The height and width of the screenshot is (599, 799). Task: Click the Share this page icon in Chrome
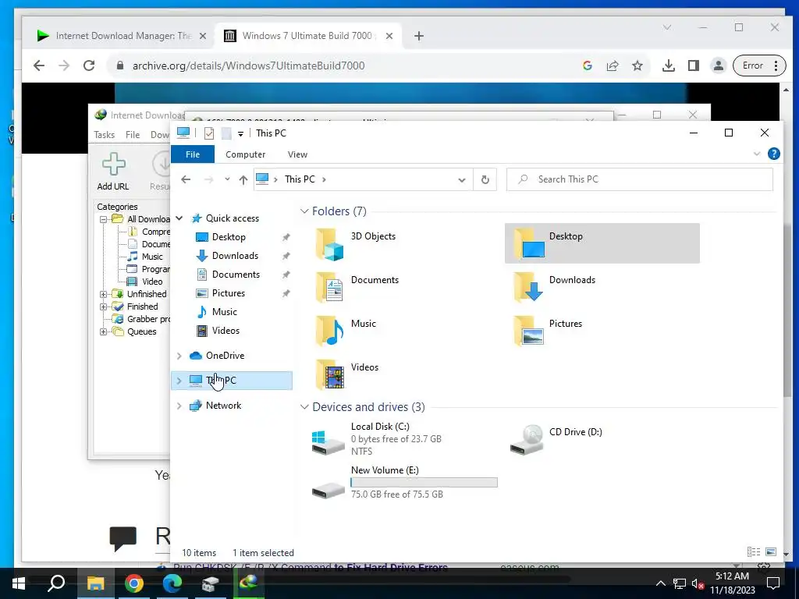(613, 66)
